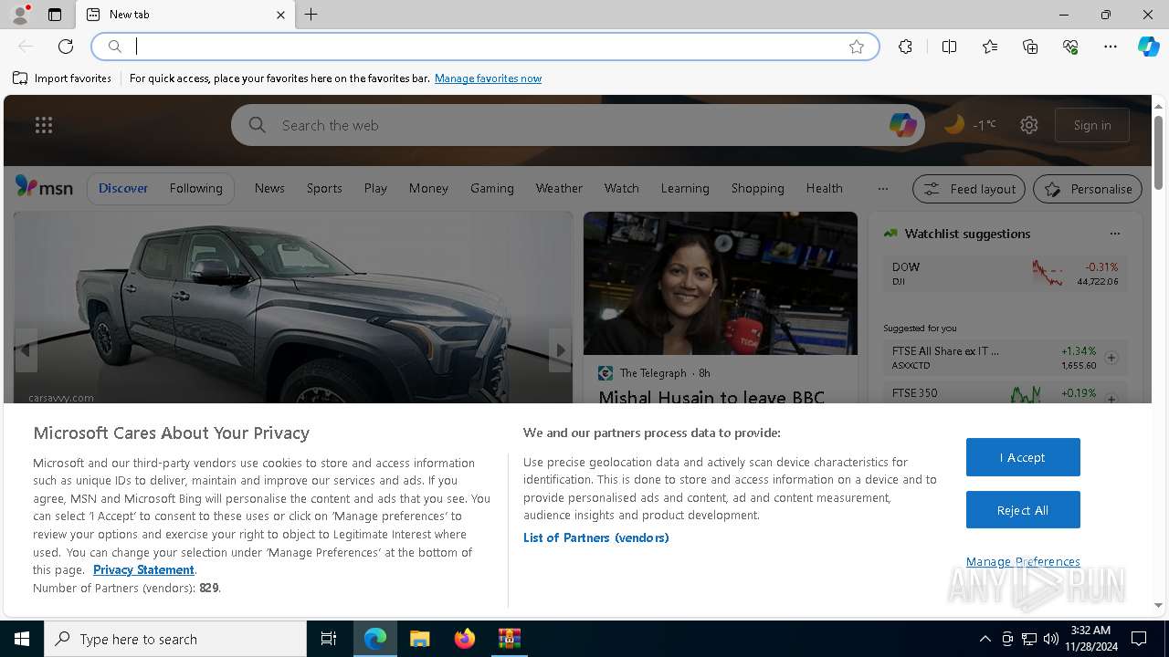Open a new tab with plus icon
This screenshot has width=1169, height=657.
[311, 15]
